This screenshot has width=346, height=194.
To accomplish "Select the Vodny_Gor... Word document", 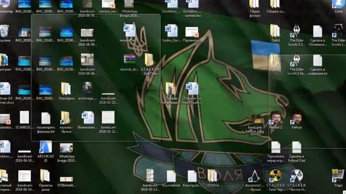I will (x=171, y=33).
